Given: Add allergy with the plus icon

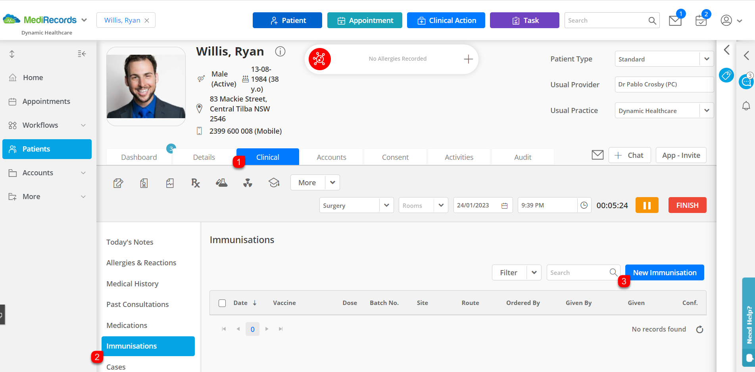Looking at the screenshot, I should [x=468, y=59].
